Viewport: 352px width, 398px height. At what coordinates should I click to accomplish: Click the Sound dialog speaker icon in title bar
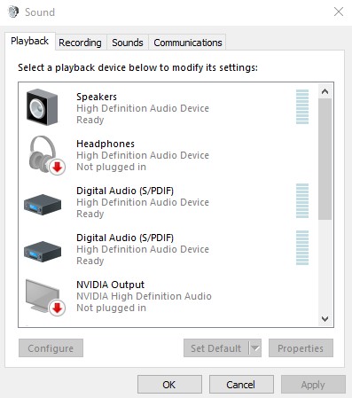(13, 12)
